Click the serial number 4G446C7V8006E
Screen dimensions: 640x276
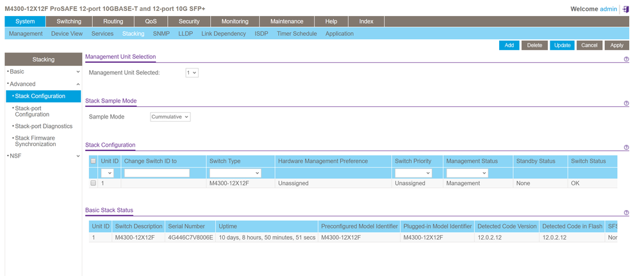click(191, 237)
